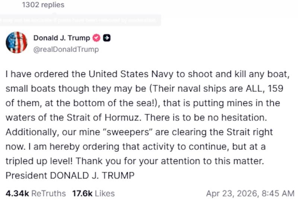
Task: Click the quoted word "sweepers" in post
Action: tap(131, 132)
